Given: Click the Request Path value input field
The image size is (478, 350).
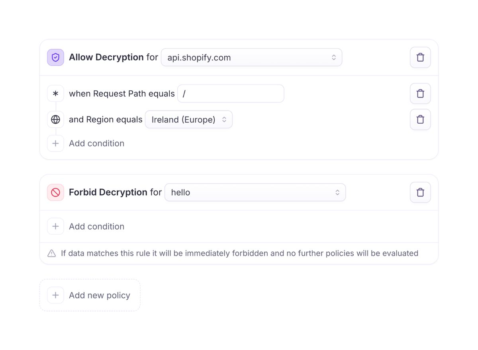Looking at the screenshot, I should pos(230,93).
